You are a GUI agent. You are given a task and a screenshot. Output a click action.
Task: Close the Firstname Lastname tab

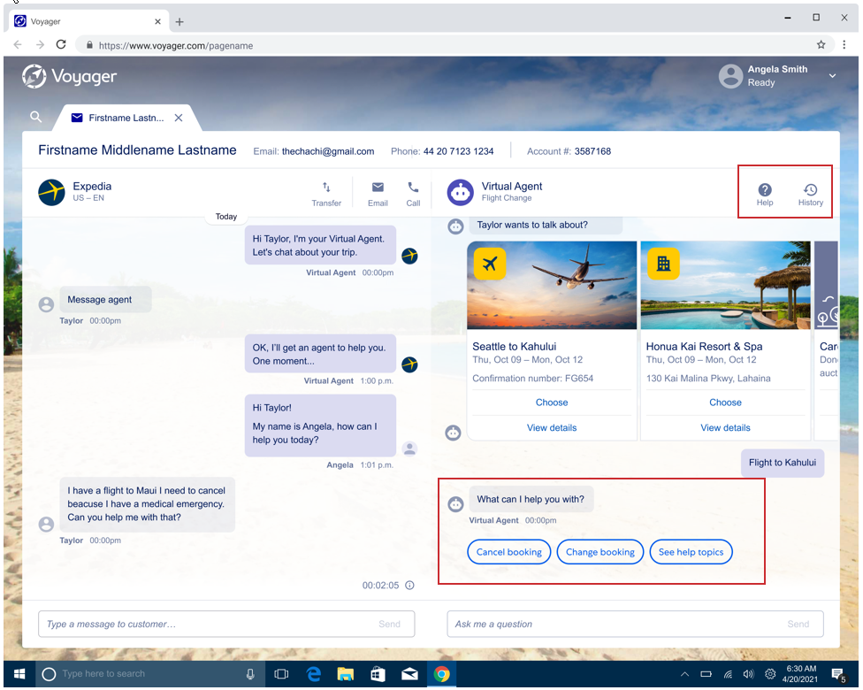click(x=179, y=118)
